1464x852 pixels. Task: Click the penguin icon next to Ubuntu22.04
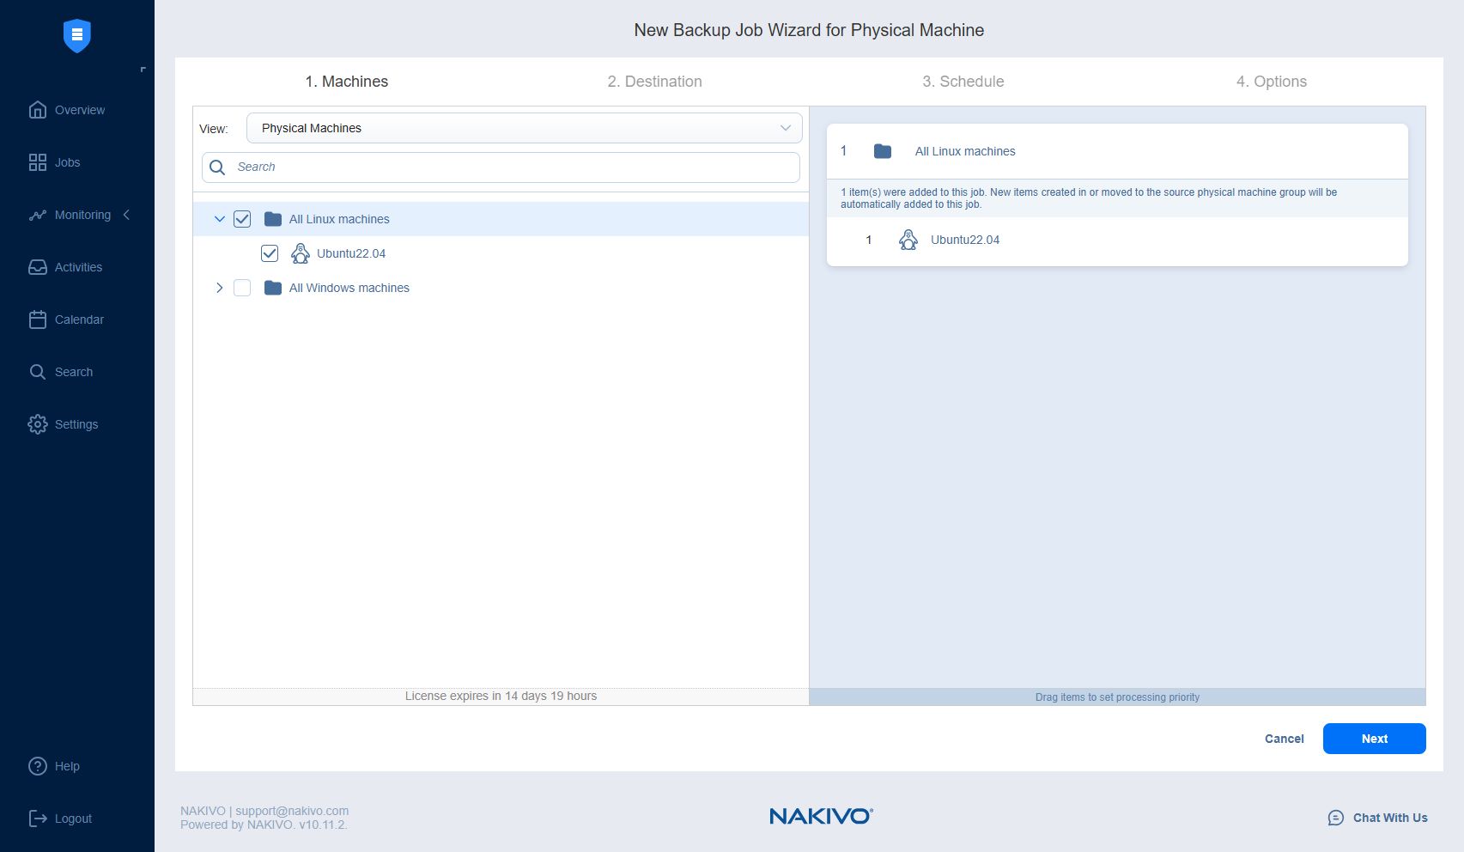(x=300, y=253)
